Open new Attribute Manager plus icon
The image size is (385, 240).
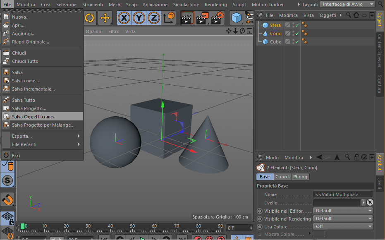pyautogui.click(x=372, y=157)
